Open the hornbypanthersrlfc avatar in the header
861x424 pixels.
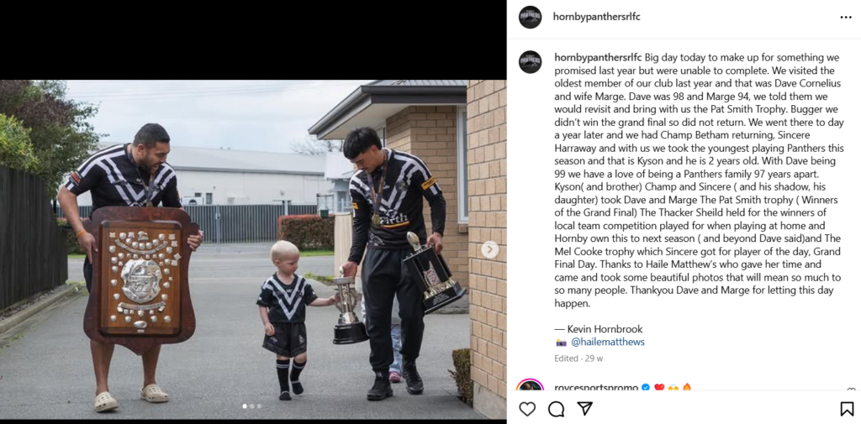(530, 17)
